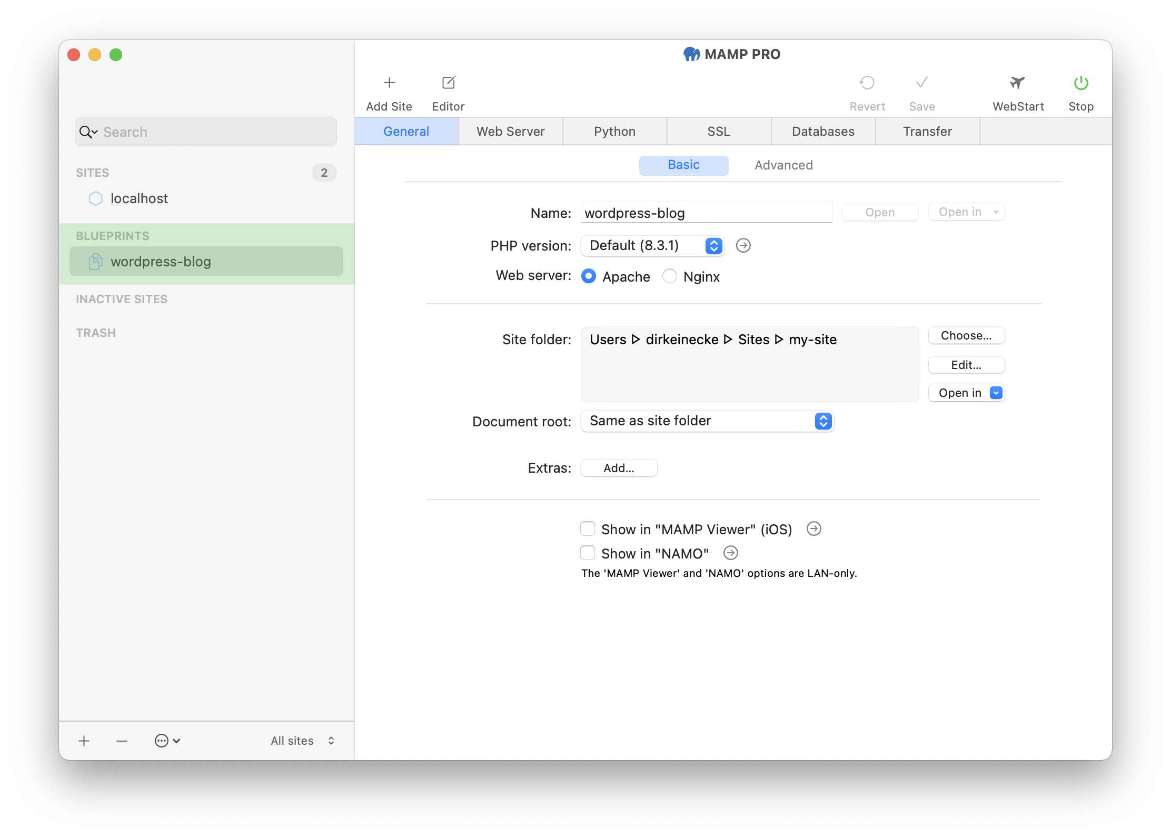The width and height of the screenshot is (1171, 838).
Task: Click the Site folder path box
Action: tap(750, 364)
